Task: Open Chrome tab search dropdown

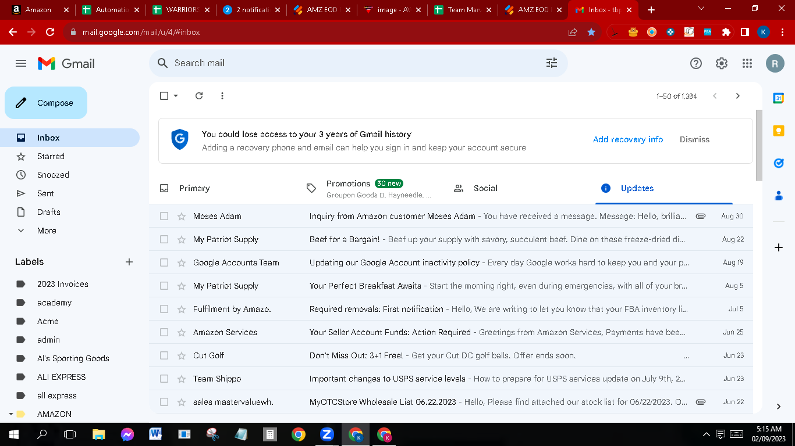Action: [701, 9]
